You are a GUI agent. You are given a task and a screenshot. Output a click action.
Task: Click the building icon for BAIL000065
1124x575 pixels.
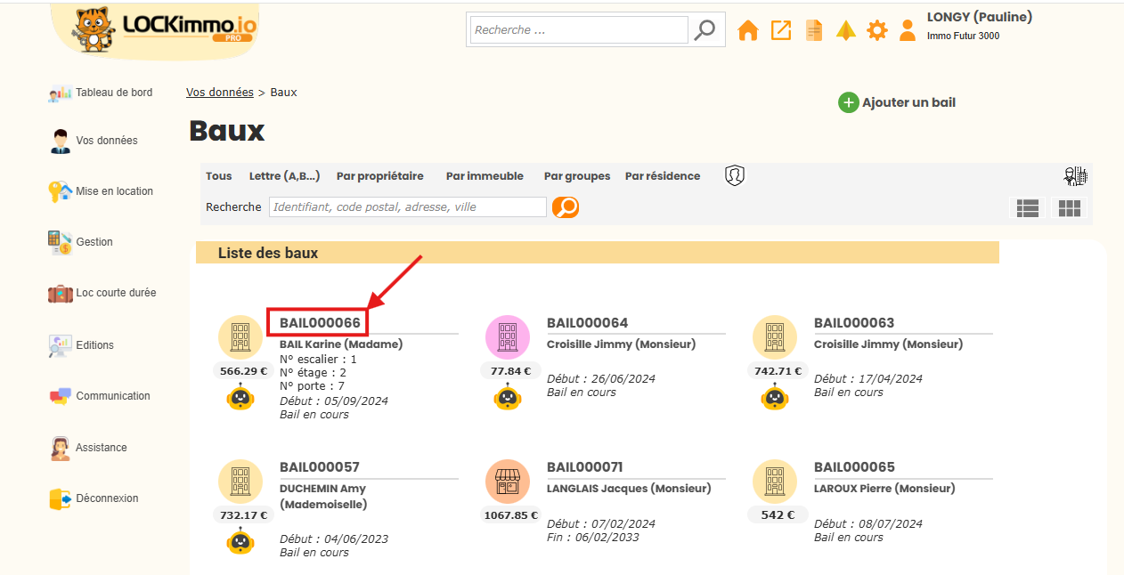coord(775,482)
